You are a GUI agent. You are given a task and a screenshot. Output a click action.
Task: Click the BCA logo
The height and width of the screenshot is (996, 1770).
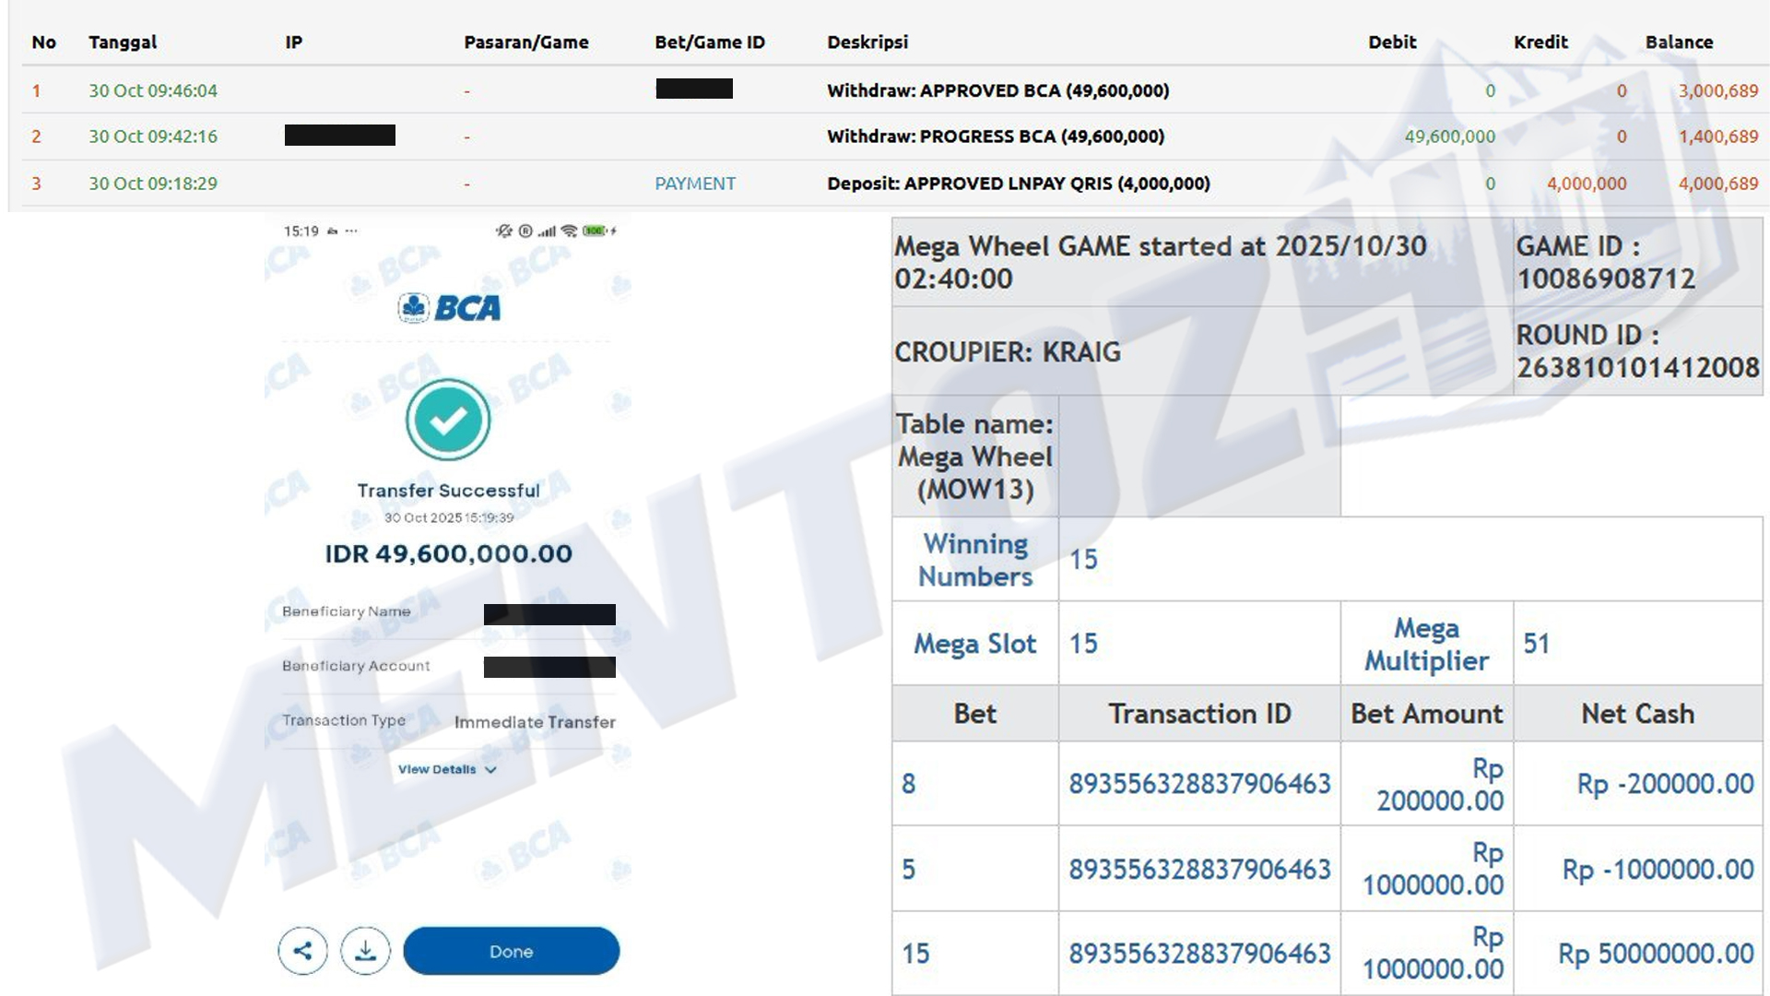point(450,308)
